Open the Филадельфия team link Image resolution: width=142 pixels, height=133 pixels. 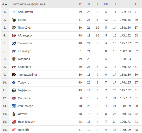(x=27, y=75)
